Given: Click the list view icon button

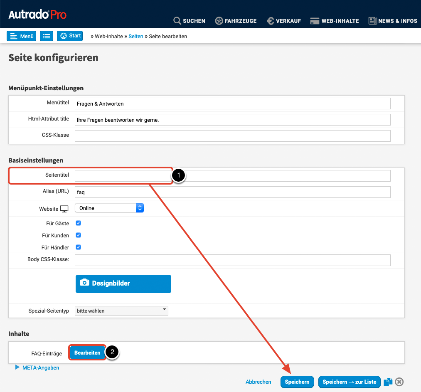Looking at the screenshot, I should pos(47,36).
